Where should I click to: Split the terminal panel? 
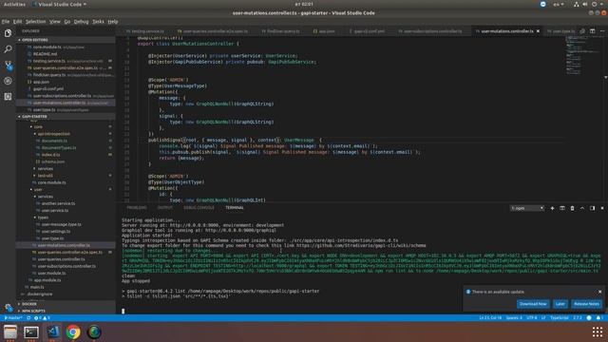pos(562,208)
